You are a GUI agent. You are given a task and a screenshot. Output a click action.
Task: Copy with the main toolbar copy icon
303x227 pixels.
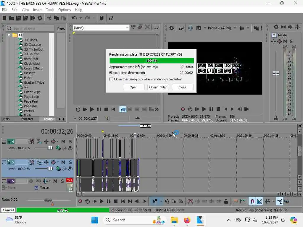[57, 18]
